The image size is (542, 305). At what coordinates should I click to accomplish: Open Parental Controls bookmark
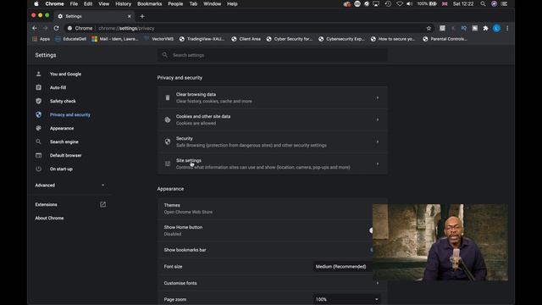click(x=445, y=39)
